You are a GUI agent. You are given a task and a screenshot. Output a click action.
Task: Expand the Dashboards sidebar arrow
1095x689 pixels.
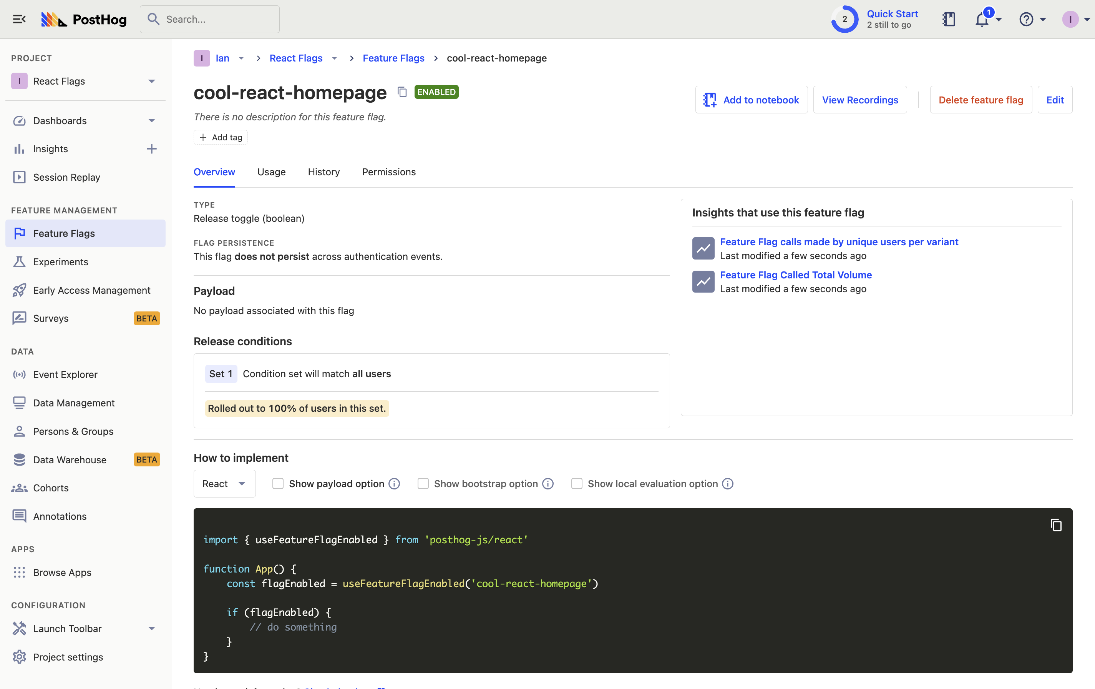[x=151, y=121]
